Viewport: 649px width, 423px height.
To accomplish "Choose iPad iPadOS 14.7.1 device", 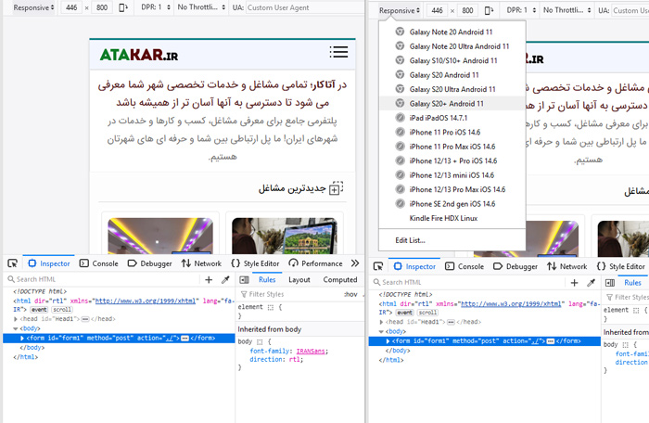I will click(452, 118).
